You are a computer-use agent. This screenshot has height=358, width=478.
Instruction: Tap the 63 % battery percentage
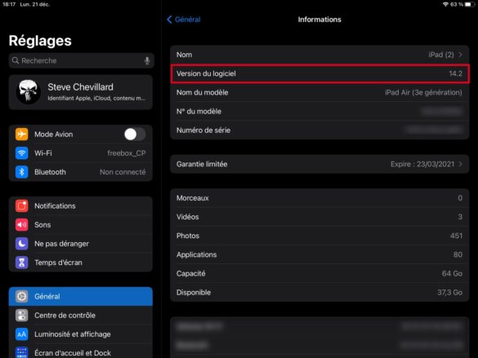(x=457, y=4)
